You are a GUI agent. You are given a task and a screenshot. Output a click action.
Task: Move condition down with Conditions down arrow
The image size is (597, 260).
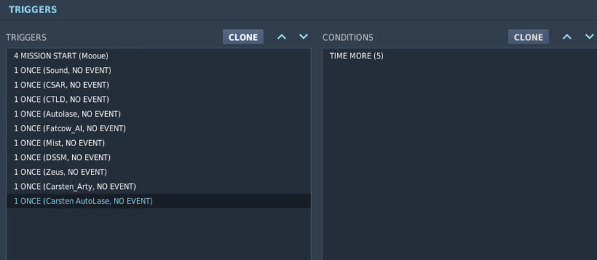coord(589,37)
